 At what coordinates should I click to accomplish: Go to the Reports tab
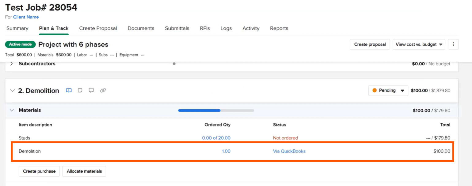(x=279, y=28)
